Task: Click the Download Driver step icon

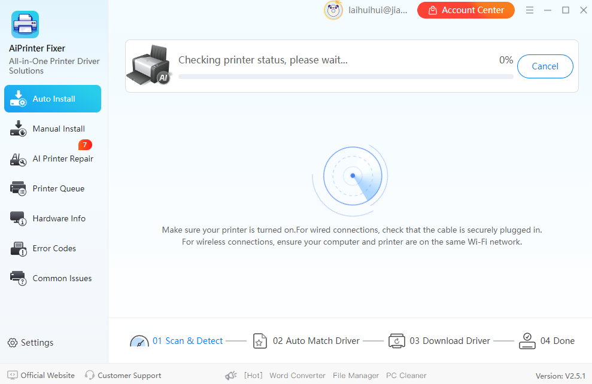Action: pos(396,340)
